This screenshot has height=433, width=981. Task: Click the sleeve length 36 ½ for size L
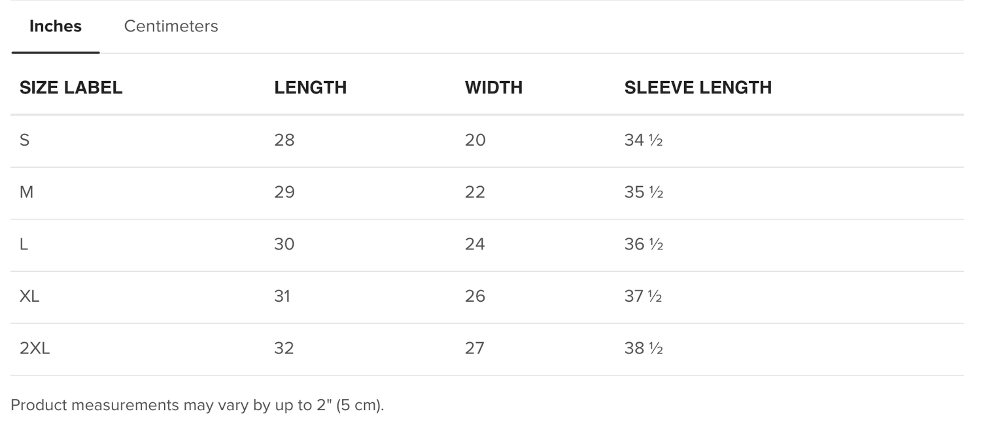click(644, 244)
